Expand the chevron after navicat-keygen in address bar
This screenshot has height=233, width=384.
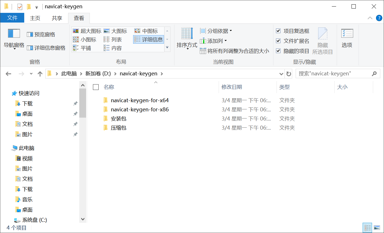pos(162,74)
